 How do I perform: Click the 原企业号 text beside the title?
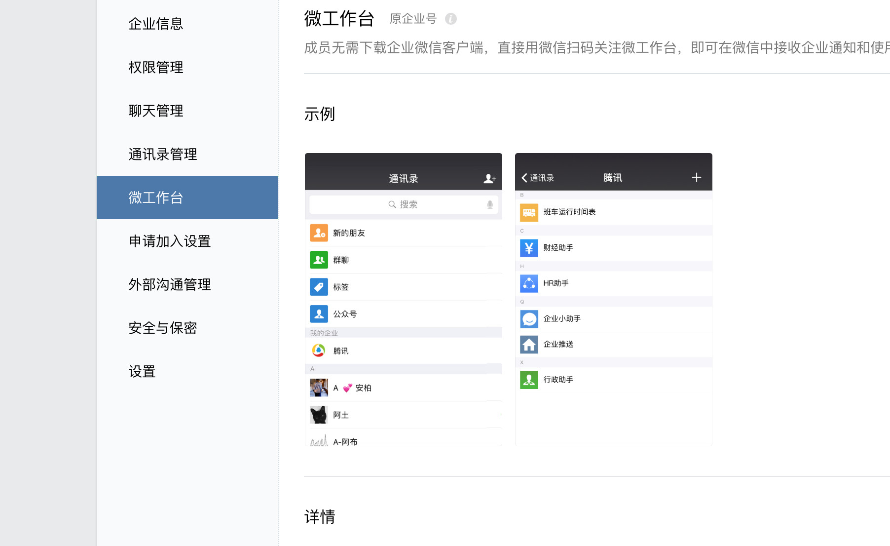coord(413,19)
